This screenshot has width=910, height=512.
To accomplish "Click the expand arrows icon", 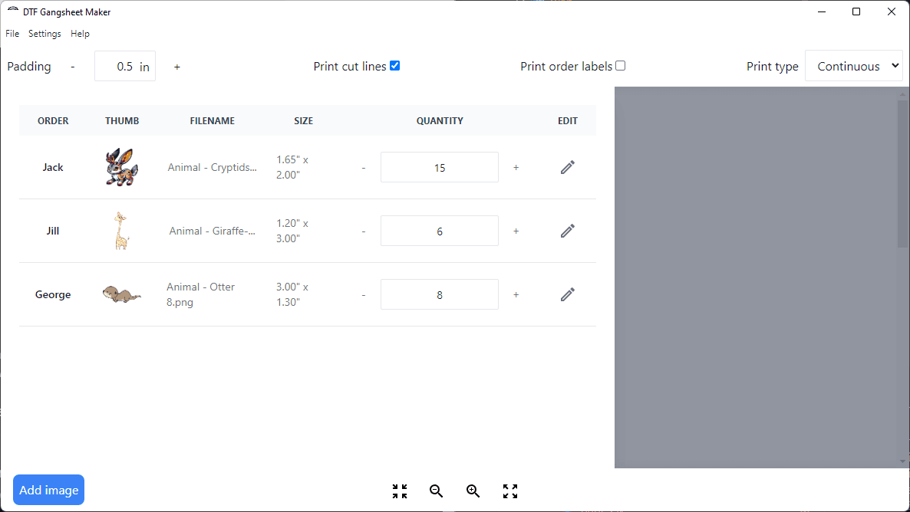I will (x=510, y=491).
